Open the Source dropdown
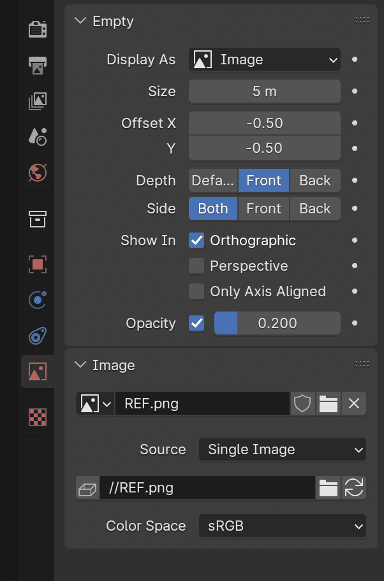This screenshot has width=384, height=581. coord(283,450)
